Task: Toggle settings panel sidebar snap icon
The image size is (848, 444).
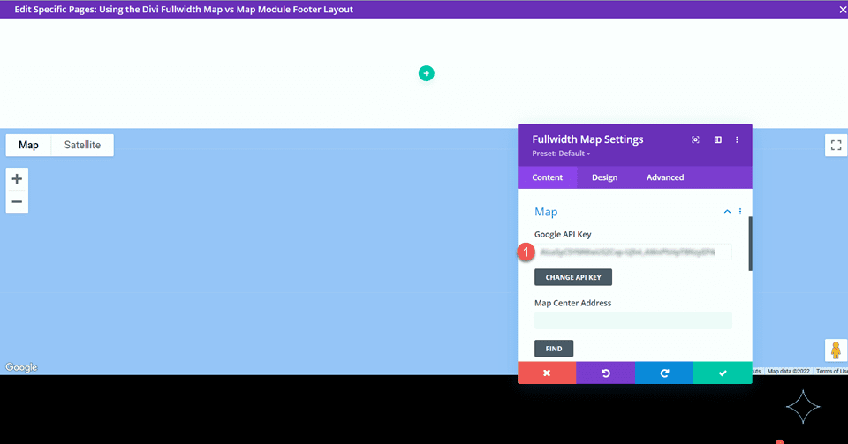Action: (717, 139)
